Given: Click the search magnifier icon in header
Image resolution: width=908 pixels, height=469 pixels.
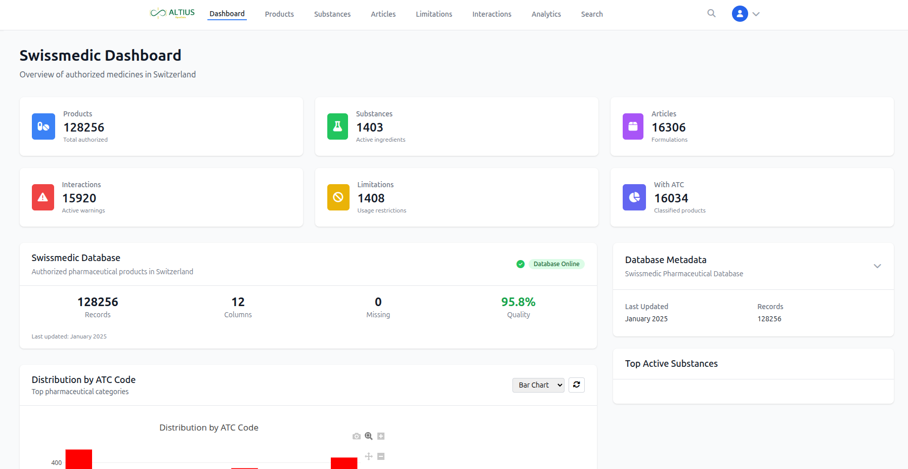Looking at the screenshot, I should 711,14.
